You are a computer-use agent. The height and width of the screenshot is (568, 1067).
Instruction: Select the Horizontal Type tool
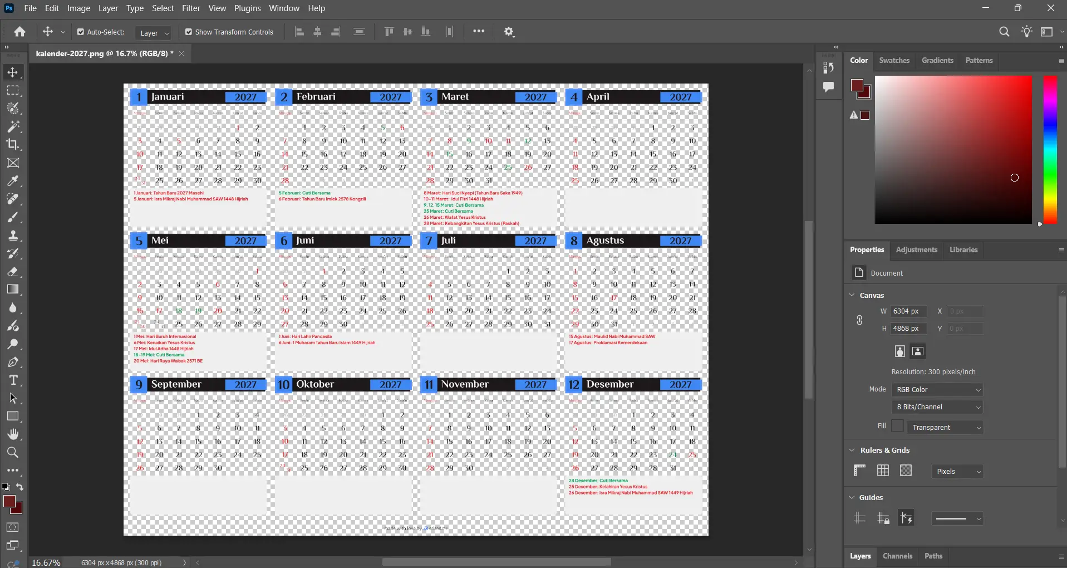(13, 380)
